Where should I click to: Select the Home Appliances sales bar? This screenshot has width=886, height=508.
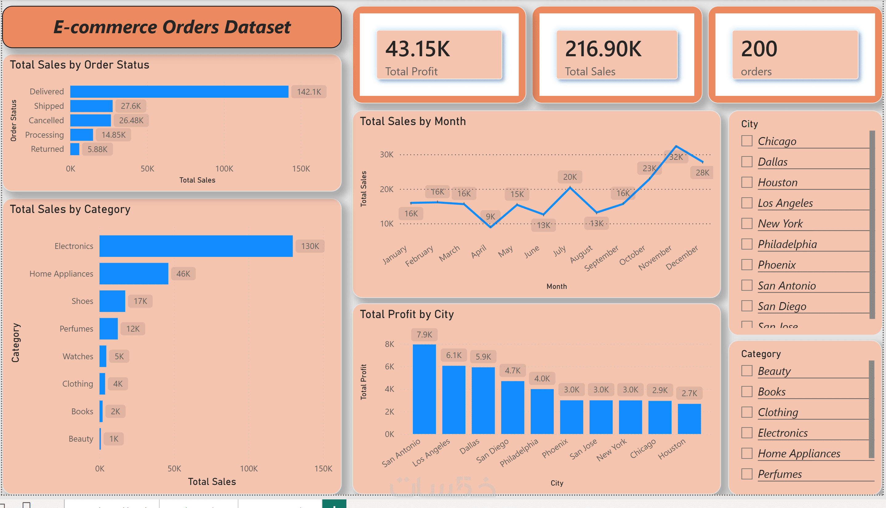pyautogui.click(x=134, y=274)
